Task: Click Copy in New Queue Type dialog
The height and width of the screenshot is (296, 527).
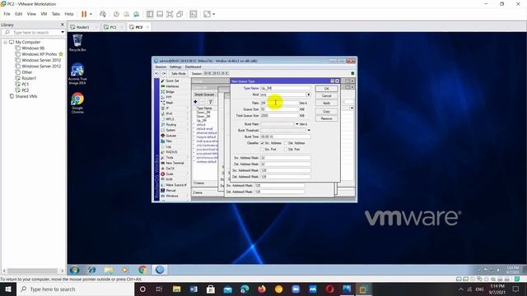Action: click(326, 112)
